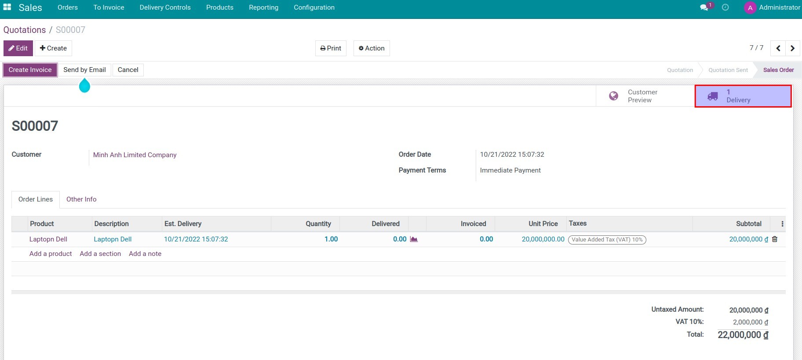This screenshot has width=802, height=360.
Task: Click the forecast chart icon beside Delivered
Action: tap(414, 239)
